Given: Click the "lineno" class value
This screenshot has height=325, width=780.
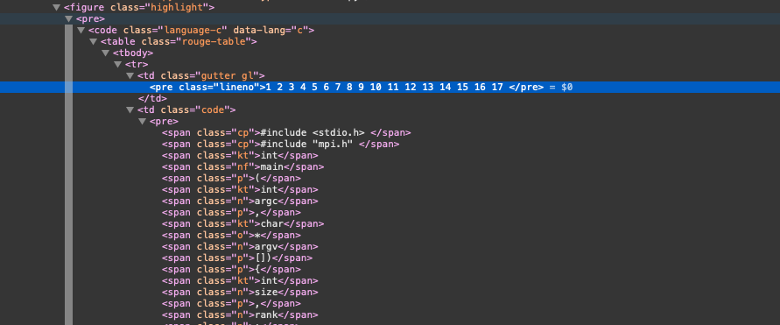Looking at the screenshot, I should coord(235,87).
